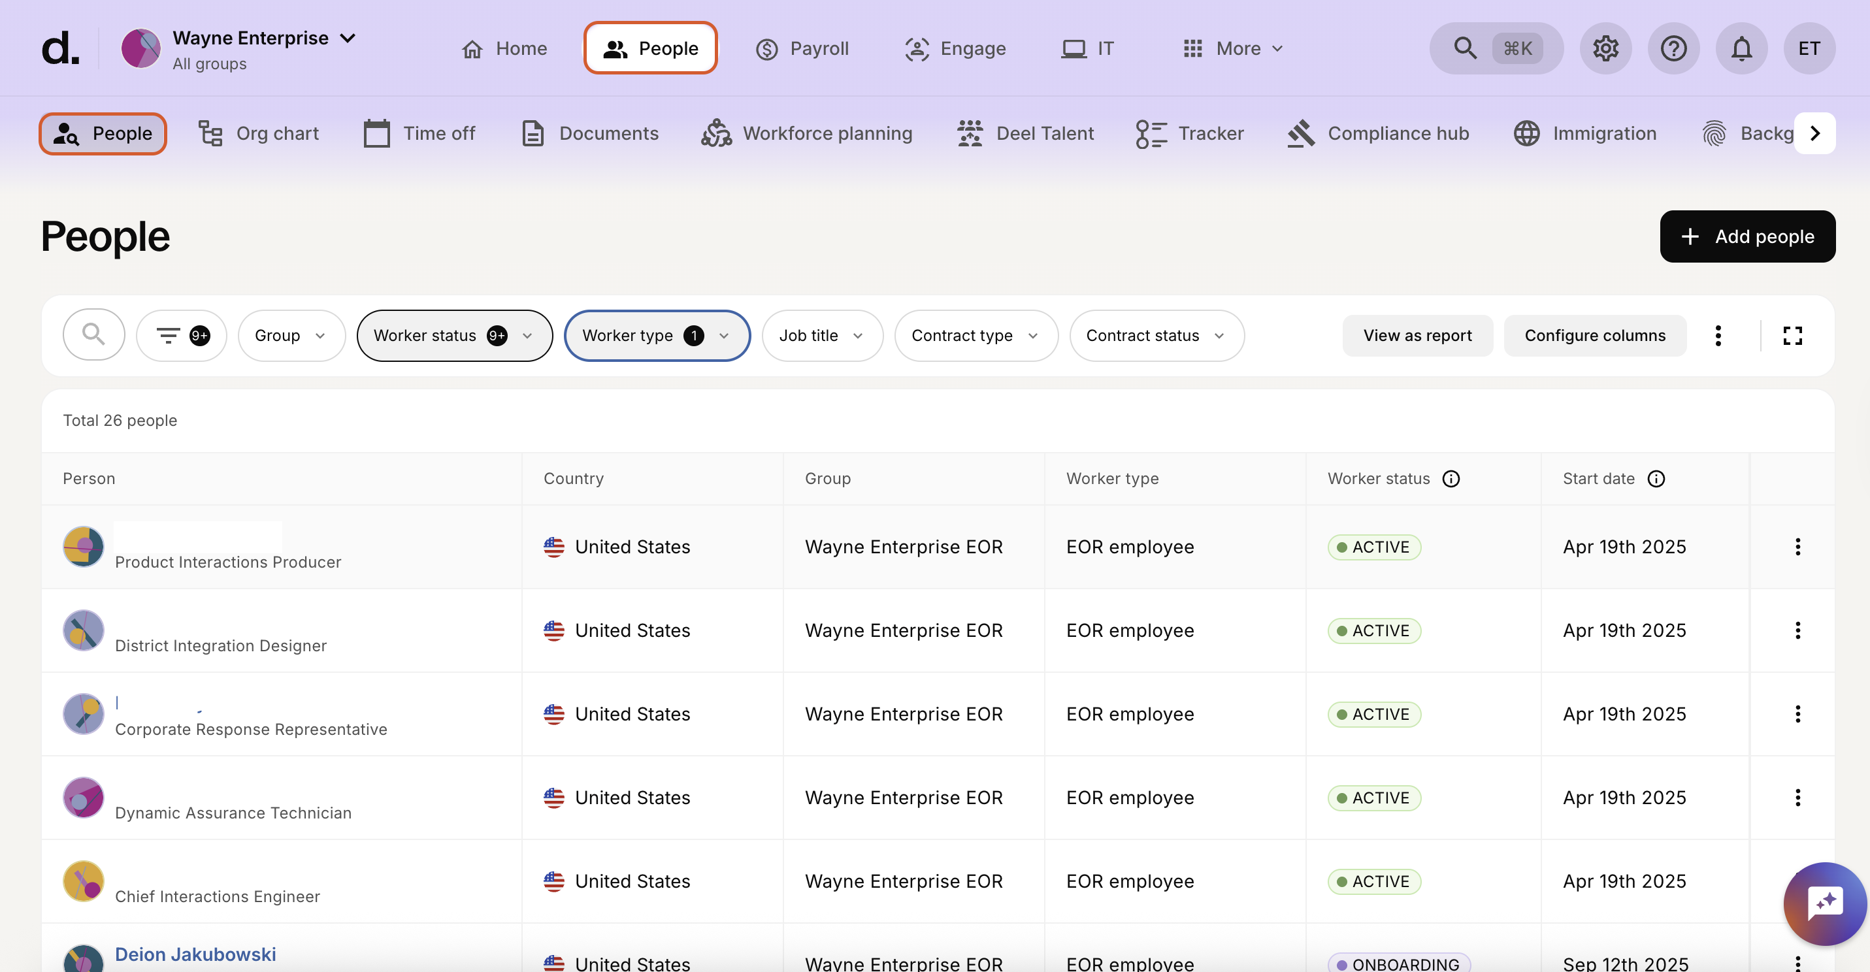Click the Start date column info icon
This screenshot has width=1870, height=972.
click(1656, 478)
